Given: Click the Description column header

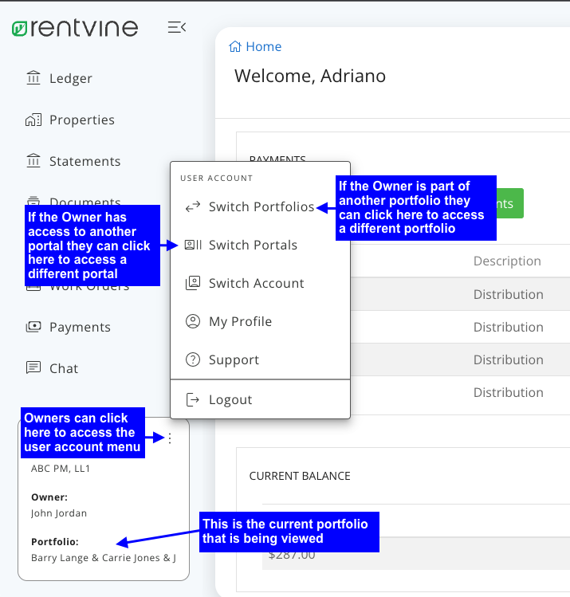Looking at the screenshot, I should pyautogui.click(x=507, y=261).
